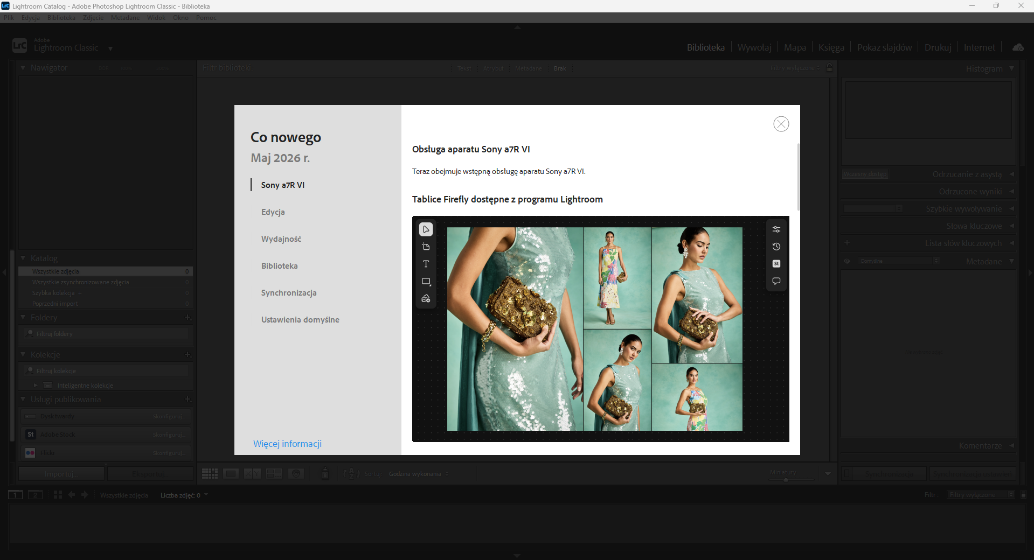Open the Więcej informacji link
1034x560 pixels.
[x=288, y=444]
